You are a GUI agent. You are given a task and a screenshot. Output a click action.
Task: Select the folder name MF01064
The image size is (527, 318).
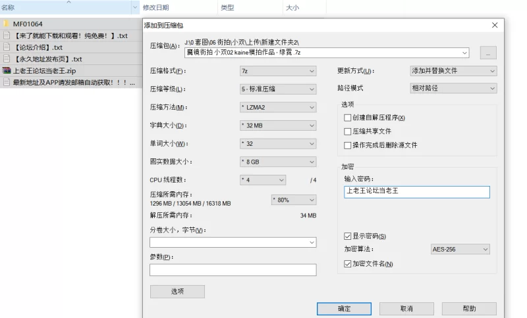(x=28, y=24)
